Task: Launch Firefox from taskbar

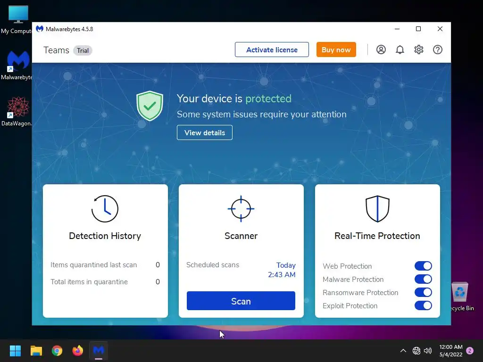Action: [78, 351]
